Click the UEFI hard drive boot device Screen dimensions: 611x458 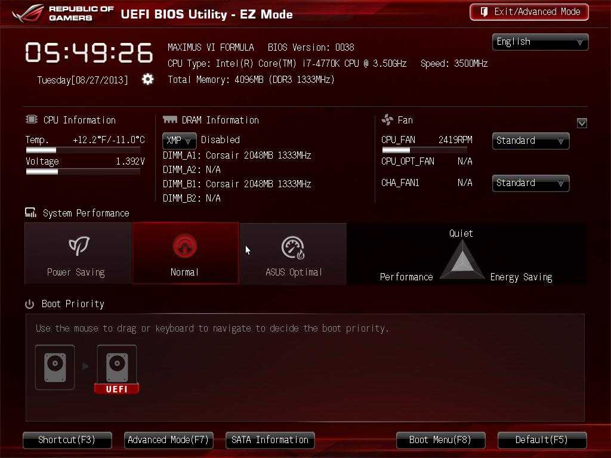tap(117, 369)
